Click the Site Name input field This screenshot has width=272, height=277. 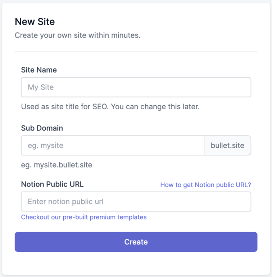tap(136, 87)
